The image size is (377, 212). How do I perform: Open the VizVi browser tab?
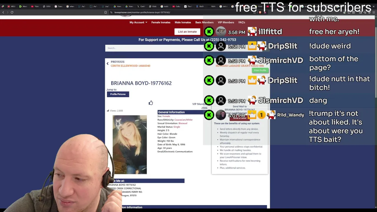211,6
